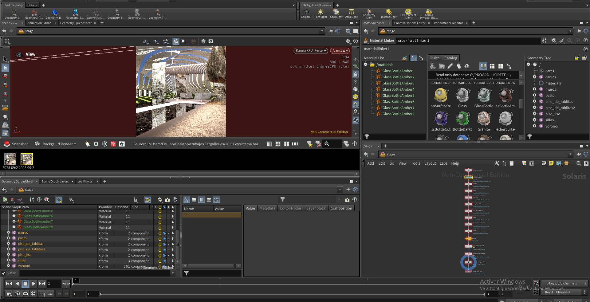Click the network editor find magnifier icon
The height and width of the screenshot is (302, 590).
pos(579,163)
